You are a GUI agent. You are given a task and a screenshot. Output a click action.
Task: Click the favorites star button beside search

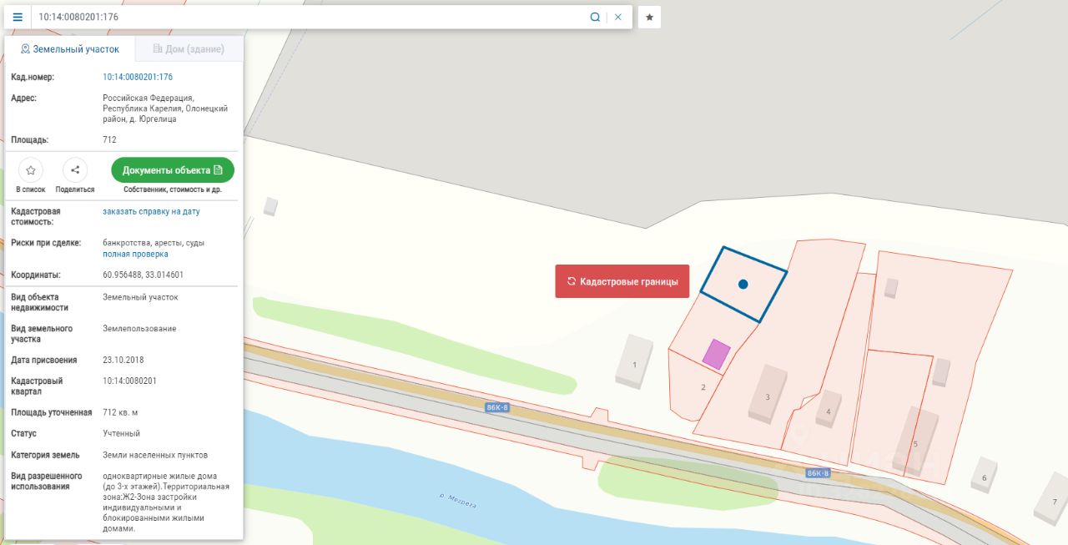tap(649, 17)
